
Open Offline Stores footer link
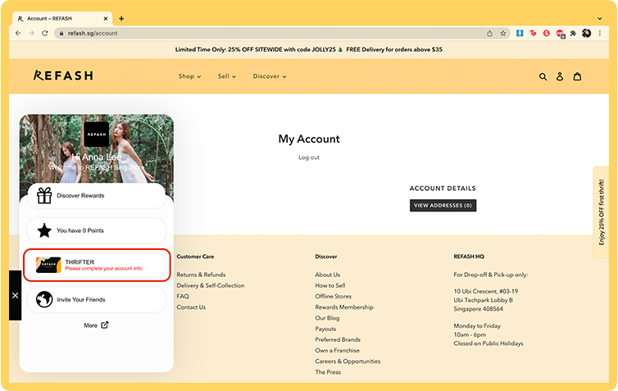click(333, 297)
